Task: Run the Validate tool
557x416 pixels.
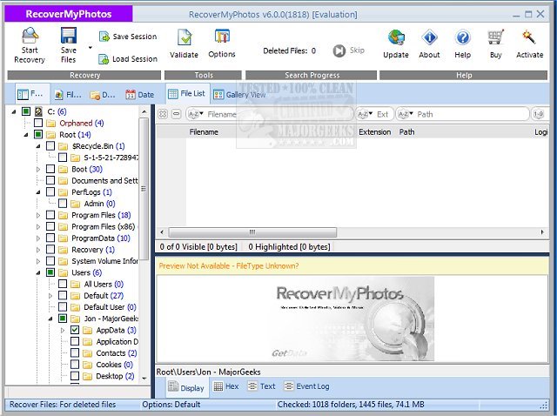Action: point(184,44)
